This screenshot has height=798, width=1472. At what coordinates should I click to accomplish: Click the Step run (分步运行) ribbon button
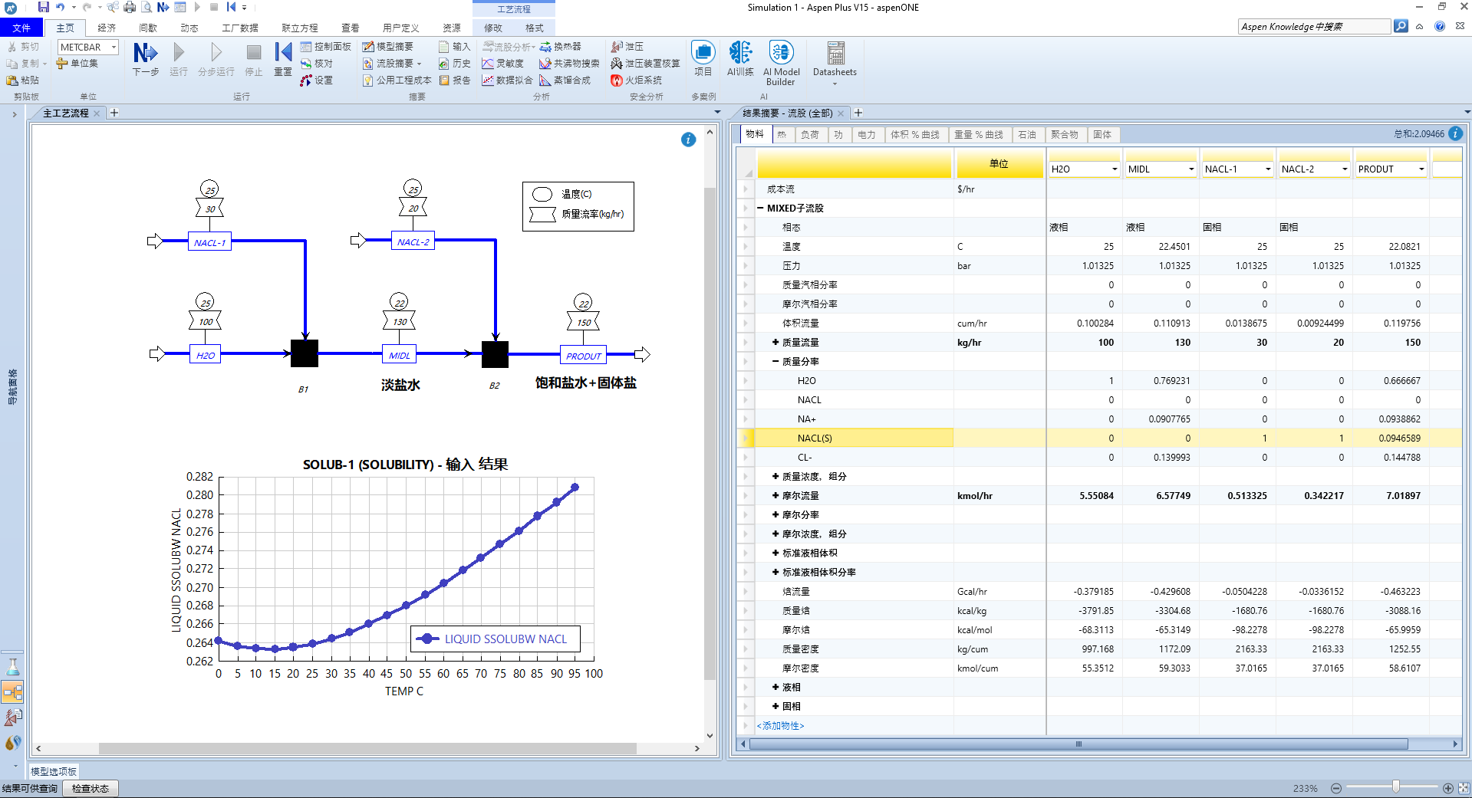[x=216, y=59]
